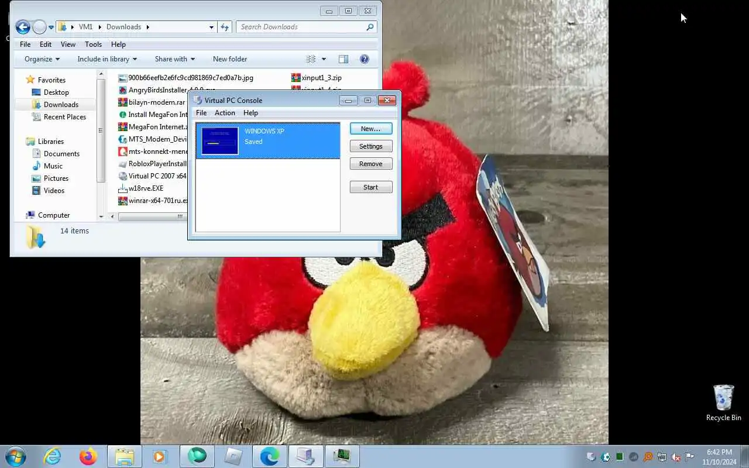This screenshot has width=749, height=468.
Task: Open Settings for the WINDOWS XP machine
Action: (x=371, y=146)
